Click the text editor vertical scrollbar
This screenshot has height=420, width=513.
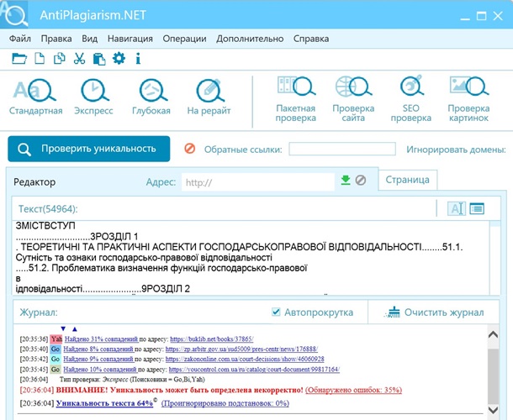tap(495, 257)
